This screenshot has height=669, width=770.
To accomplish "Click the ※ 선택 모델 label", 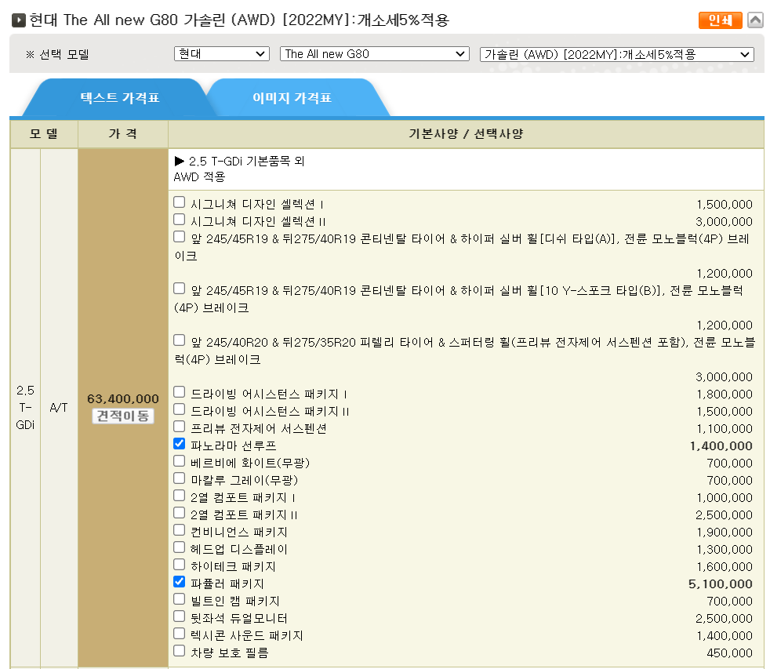I will click(x=57, y=55).
